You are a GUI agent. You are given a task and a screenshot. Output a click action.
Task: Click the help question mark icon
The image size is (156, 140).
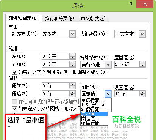click(x=131, y=5)
